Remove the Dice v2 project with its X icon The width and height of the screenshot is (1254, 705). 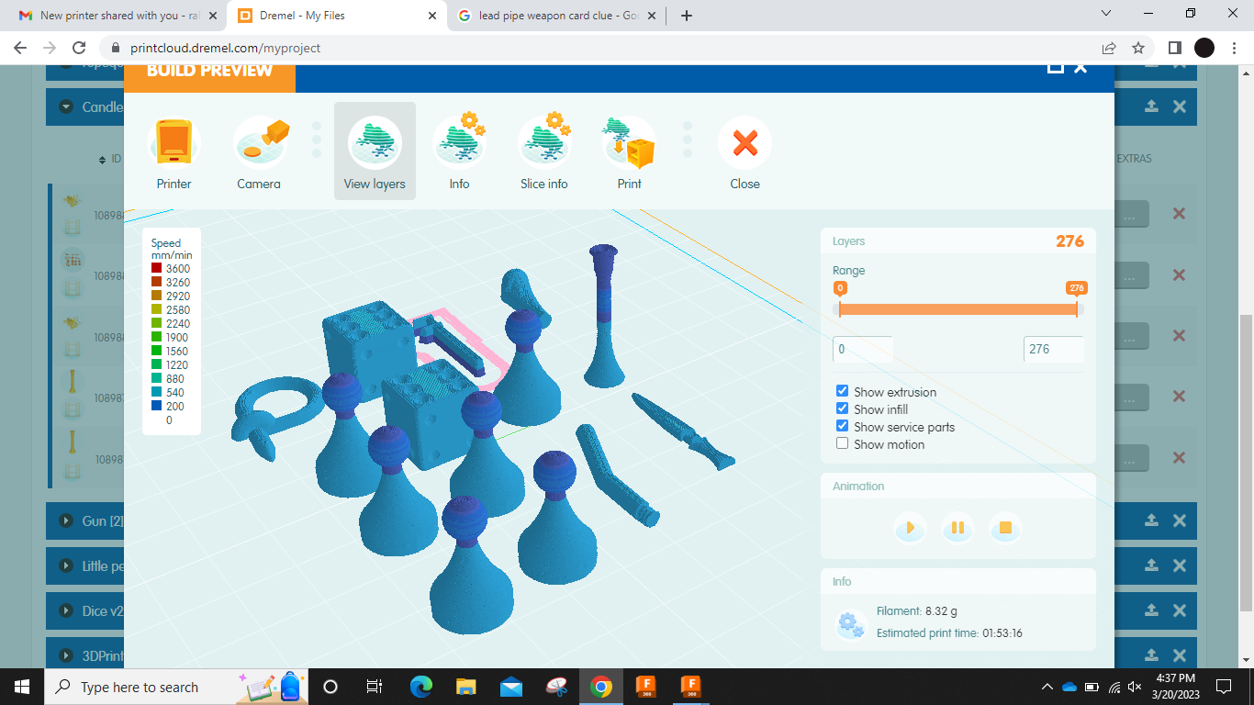[1180, 610]
